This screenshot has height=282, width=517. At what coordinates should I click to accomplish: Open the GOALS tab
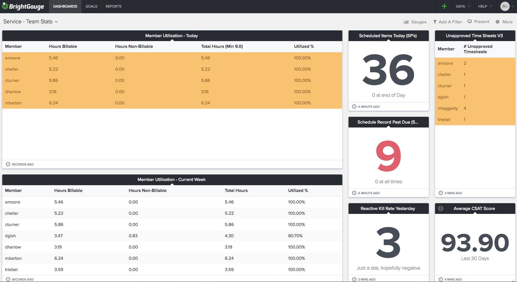point(91,6)
